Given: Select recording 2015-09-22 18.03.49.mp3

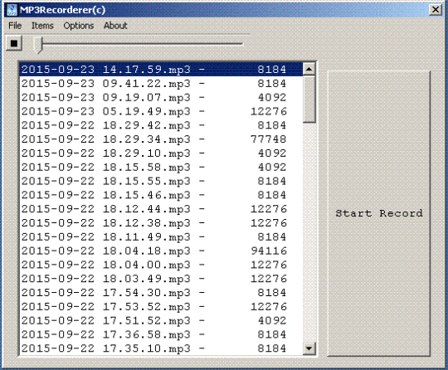Looking at the screenshot, I should (x=162, y=279).
